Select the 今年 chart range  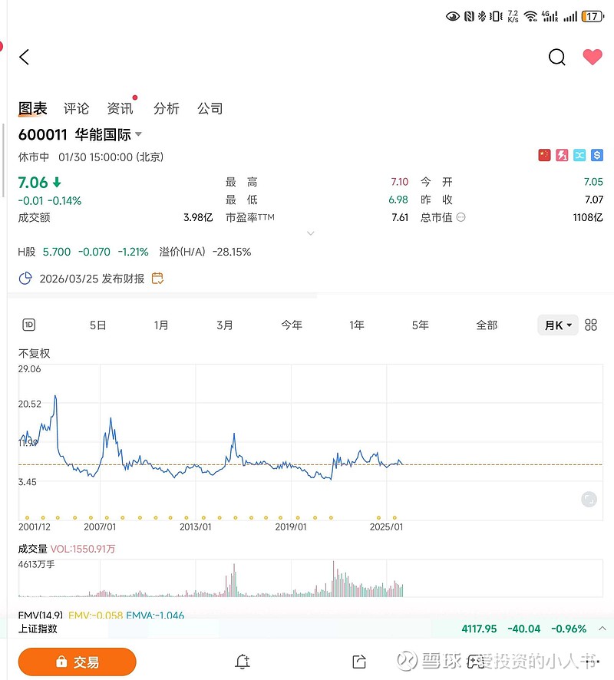point(292,325)
